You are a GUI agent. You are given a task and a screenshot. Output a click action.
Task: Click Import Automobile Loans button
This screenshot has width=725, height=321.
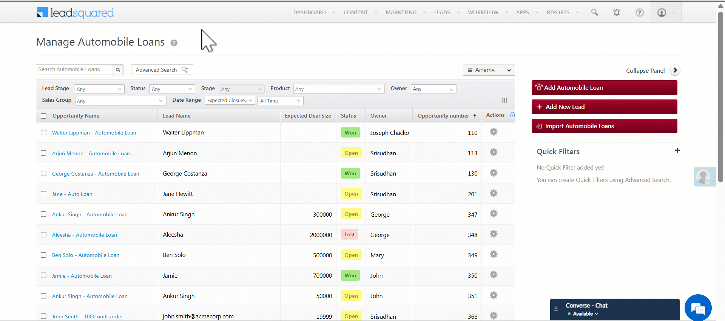pos(604,126)
